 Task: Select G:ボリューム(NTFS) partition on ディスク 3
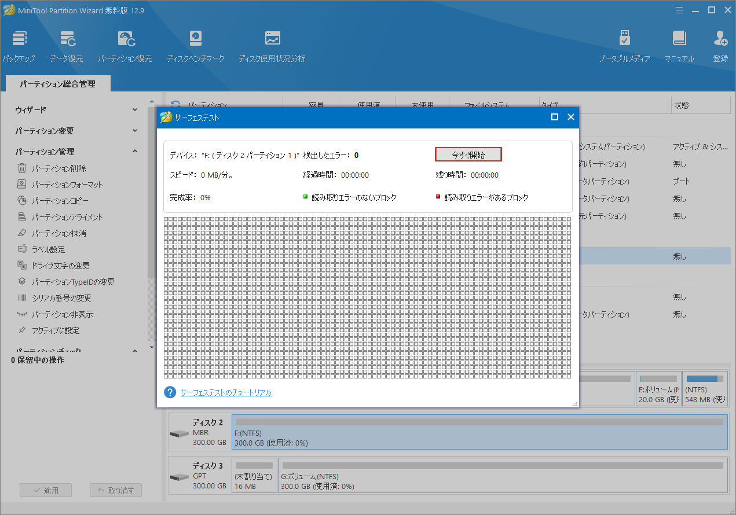click(x=502, y=475)
